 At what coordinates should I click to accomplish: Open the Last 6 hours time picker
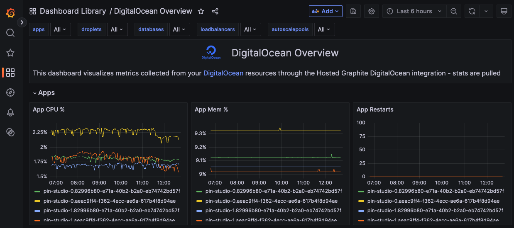[x=414, y=11]
